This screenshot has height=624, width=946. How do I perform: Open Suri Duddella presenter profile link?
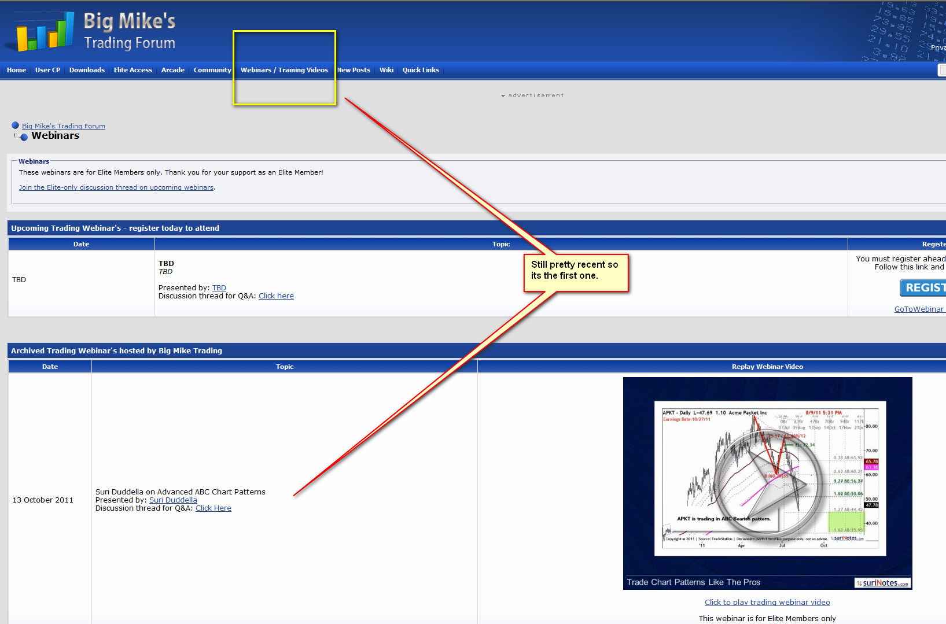point(173,500)
